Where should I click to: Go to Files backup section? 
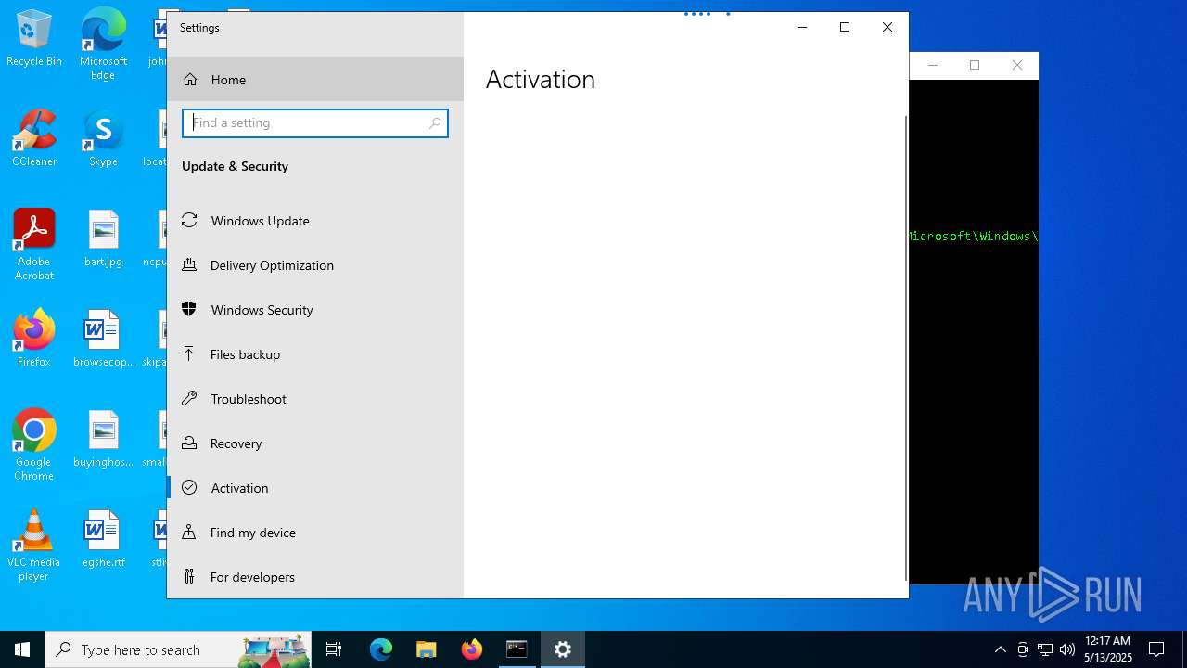point(315,354)
